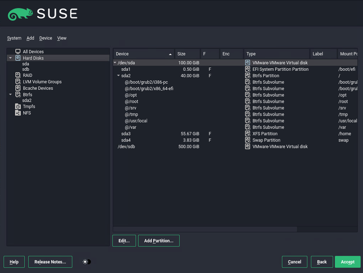The width and height of the screenshot is (363, 273).
Task: Select the sda3 row in device table
Action: (x=235, y=134)
